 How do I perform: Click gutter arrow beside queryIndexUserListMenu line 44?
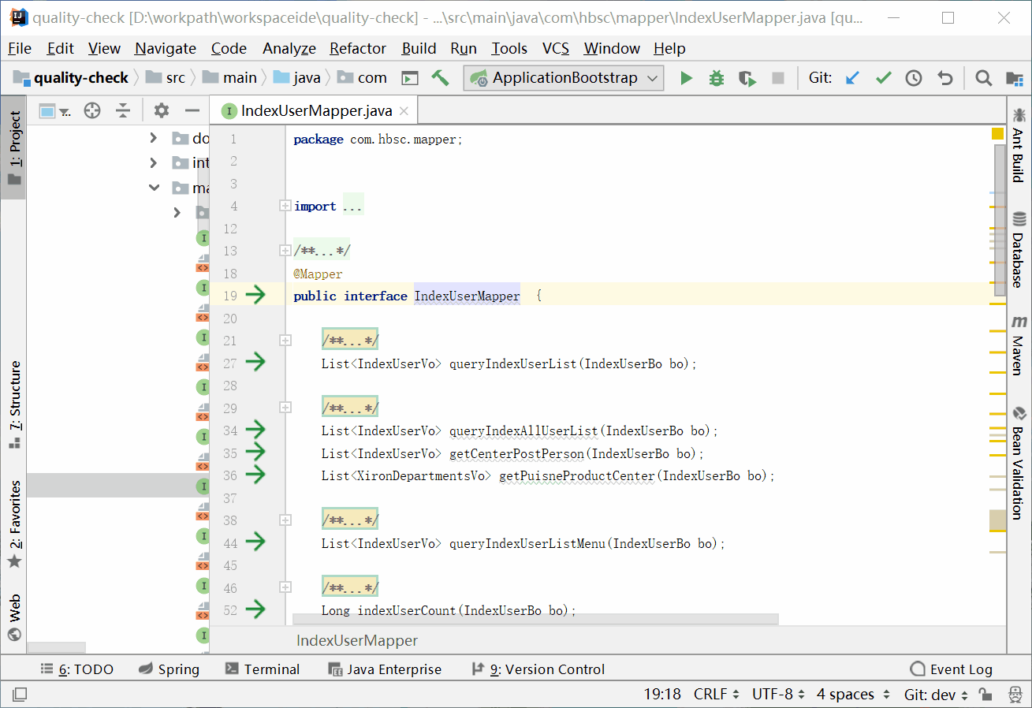[255, 542]
